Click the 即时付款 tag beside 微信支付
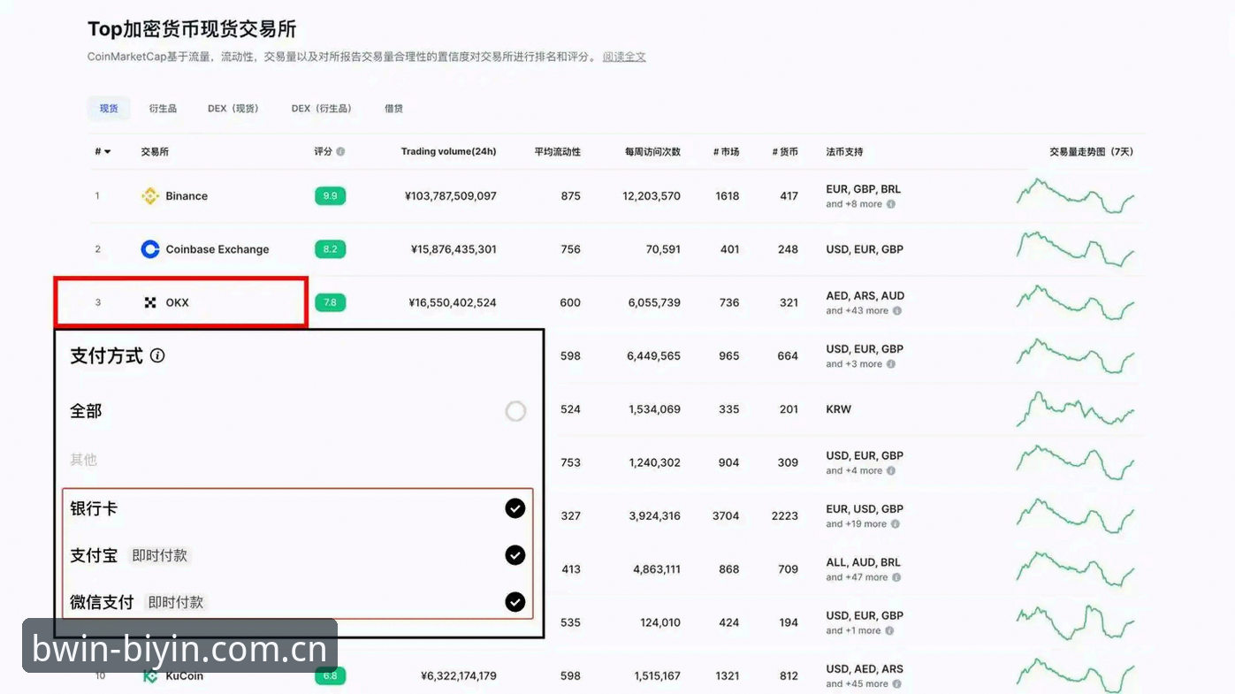Screen dimensions: 1235x694 click(176, 603)
